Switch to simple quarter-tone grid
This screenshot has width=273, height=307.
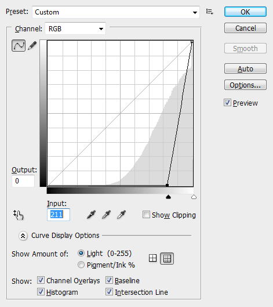click(153, 258)
